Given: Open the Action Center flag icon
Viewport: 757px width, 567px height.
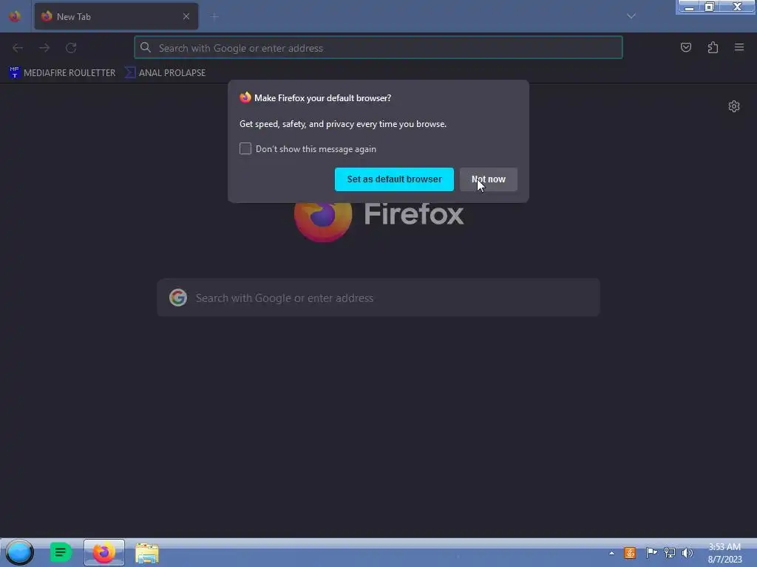Looking at the screenshot, I should (x=651, y=553).
